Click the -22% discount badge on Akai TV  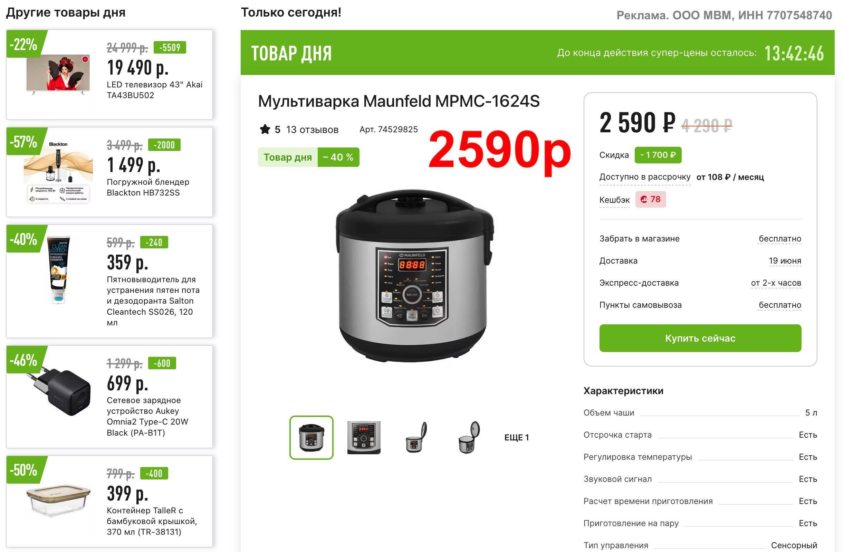(25, 44)
